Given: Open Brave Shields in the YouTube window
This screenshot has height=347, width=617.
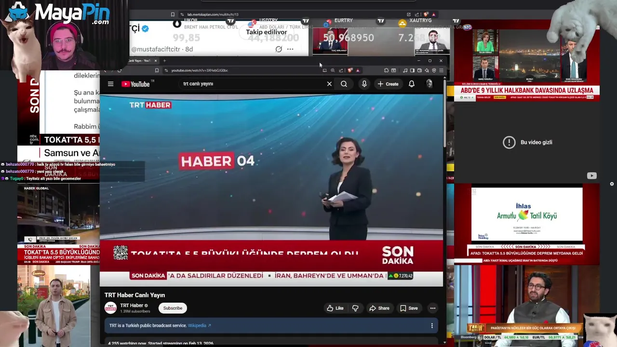Looking at the screenshot, I should (350, 70).
